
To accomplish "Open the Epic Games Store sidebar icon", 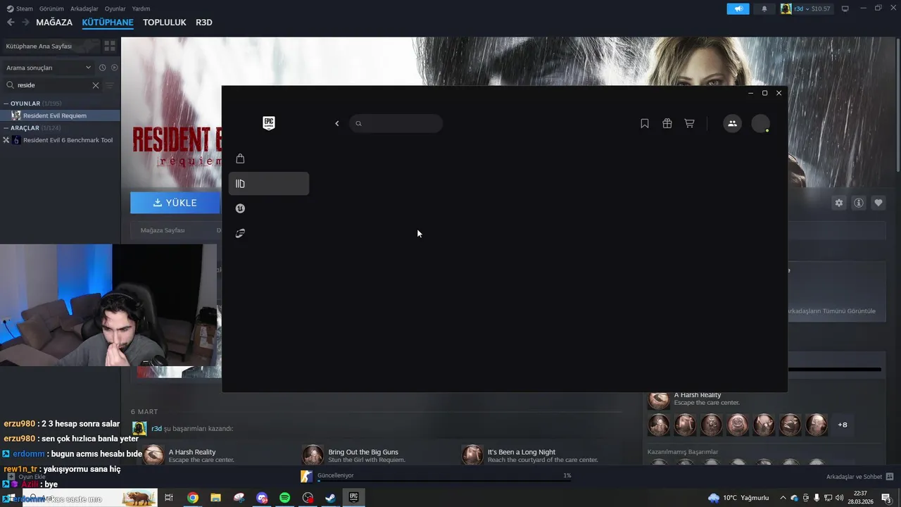I will pyautogui.click(x=240, y=158).
